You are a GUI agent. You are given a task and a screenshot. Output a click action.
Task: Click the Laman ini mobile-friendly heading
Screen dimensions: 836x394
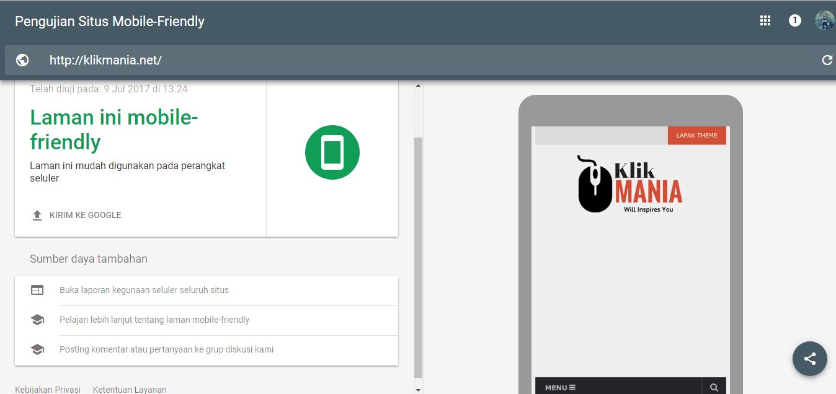114,129
